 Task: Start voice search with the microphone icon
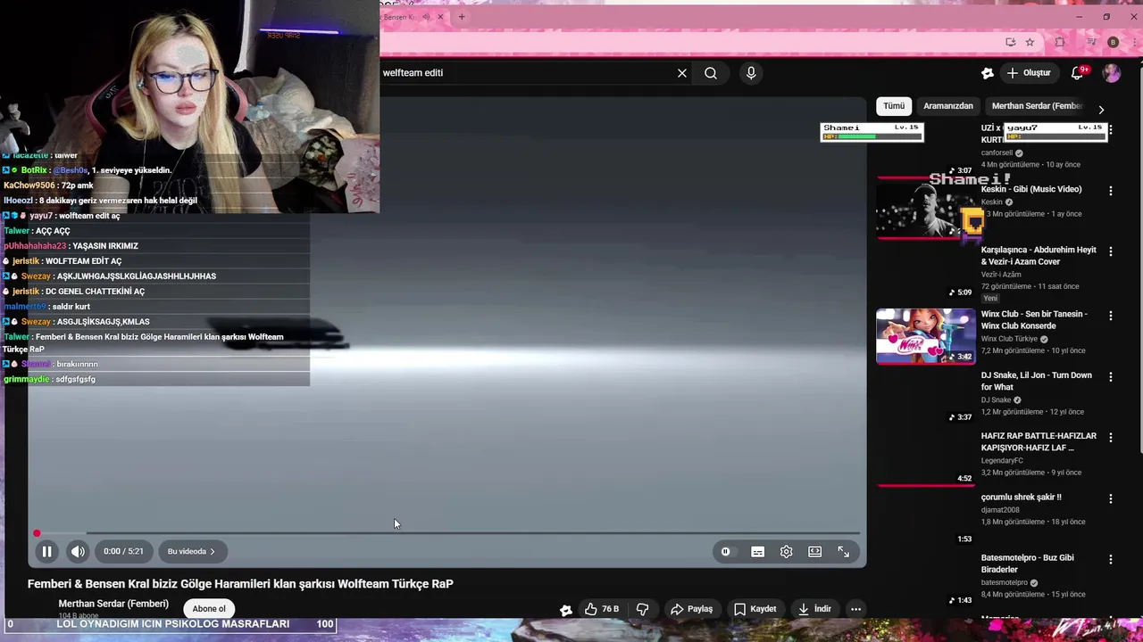751,73
